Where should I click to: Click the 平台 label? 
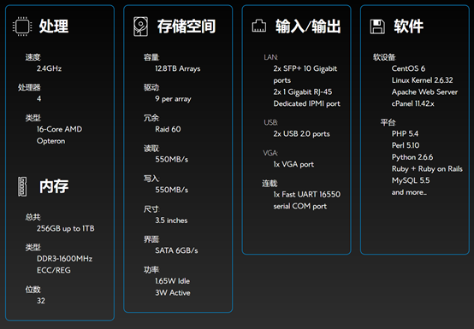point(388,122)
